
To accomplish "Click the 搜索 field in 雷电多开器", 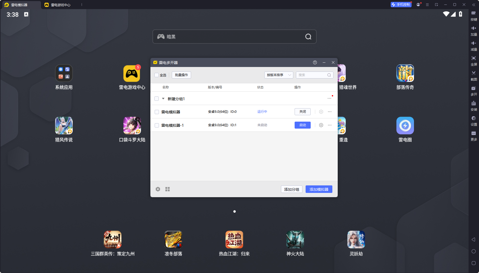I will click(315, 75).
